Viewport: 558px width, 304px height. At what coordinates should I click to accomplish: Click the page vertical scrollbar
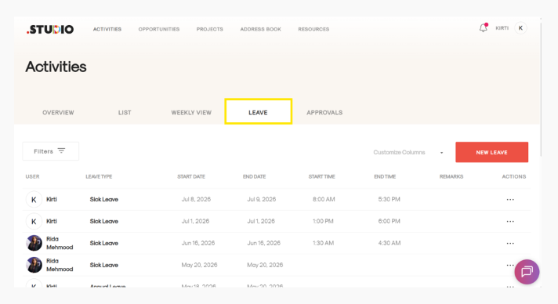pos(541,87)
